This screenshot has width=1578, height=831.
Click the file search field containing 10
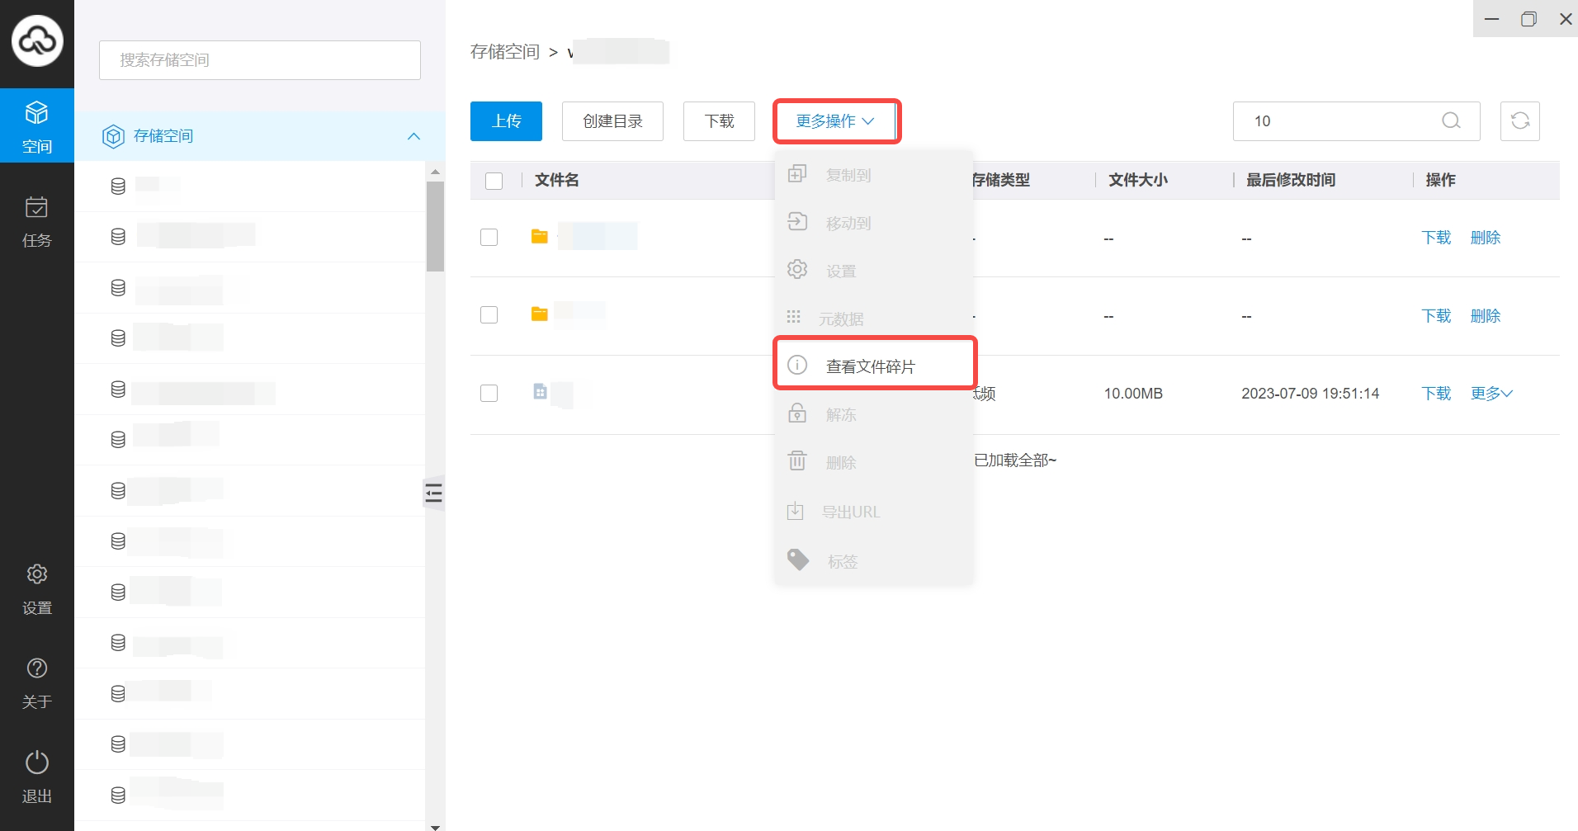tap(1357, 121)
